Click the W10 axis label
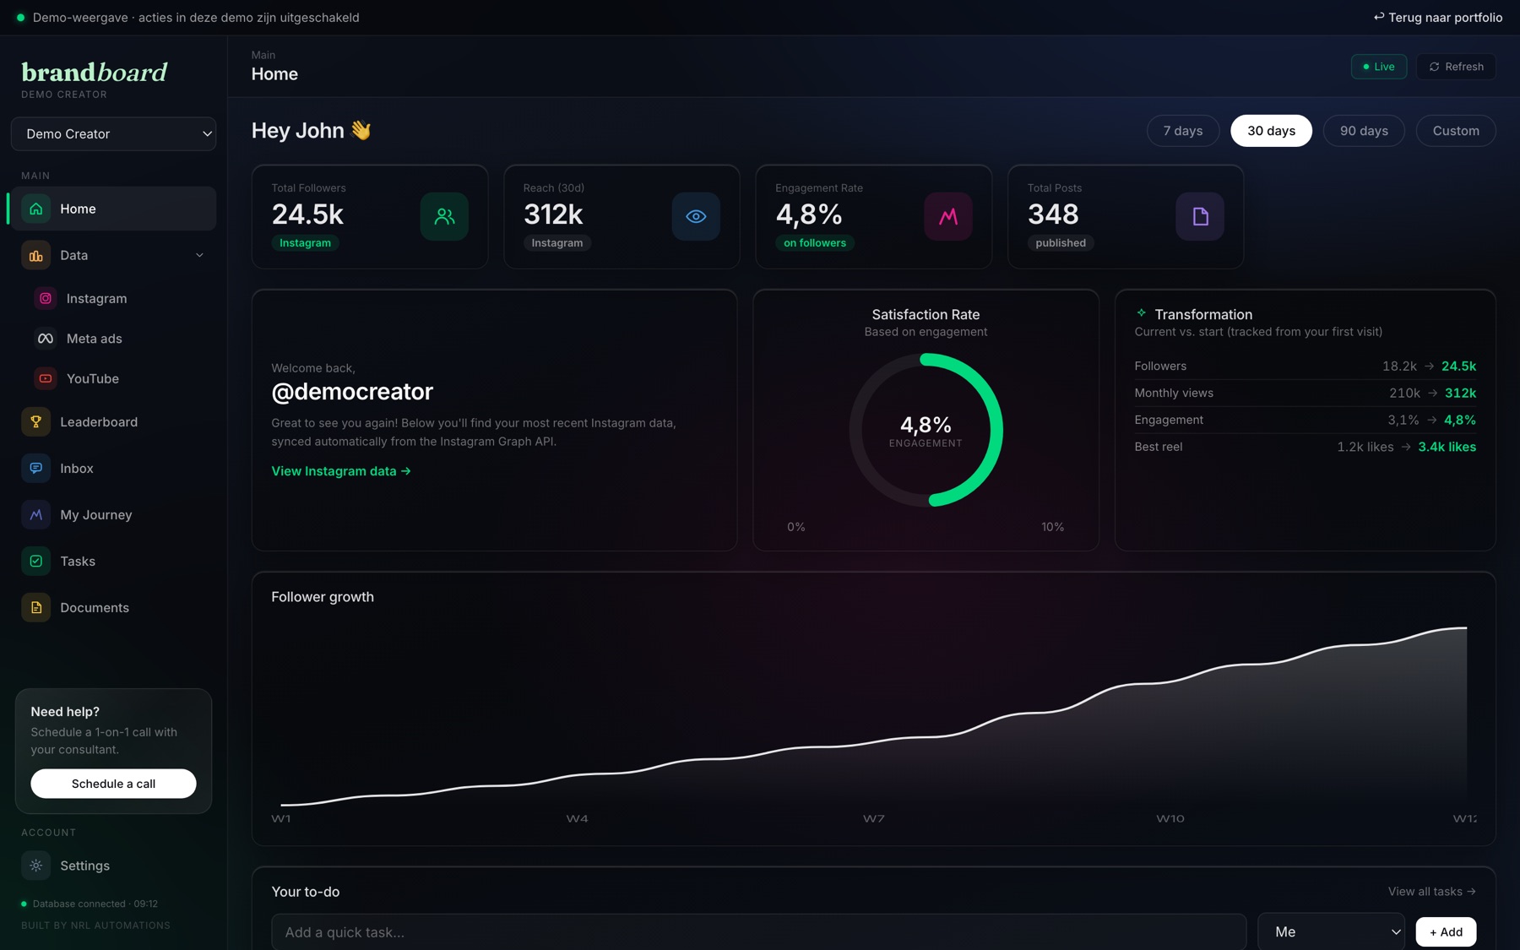The width and height of the screenshot is (1520, 950). (x=1170, y=818)
